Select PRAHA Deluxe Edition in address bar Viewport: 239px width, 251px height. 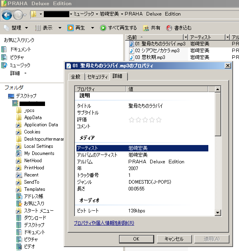(153, 14)
